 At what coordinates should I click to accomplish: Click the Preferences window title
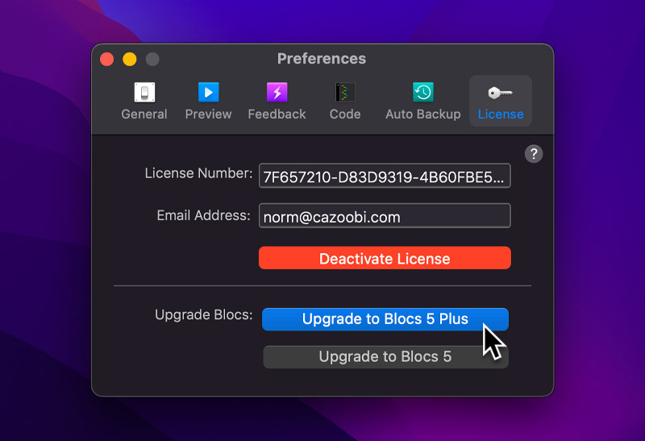point(322,58)
